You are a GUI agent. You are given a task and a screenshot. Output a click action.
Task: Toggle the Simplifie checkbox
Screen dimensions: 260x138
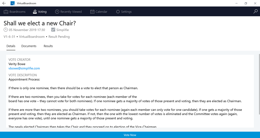click(x=53, y=30)
